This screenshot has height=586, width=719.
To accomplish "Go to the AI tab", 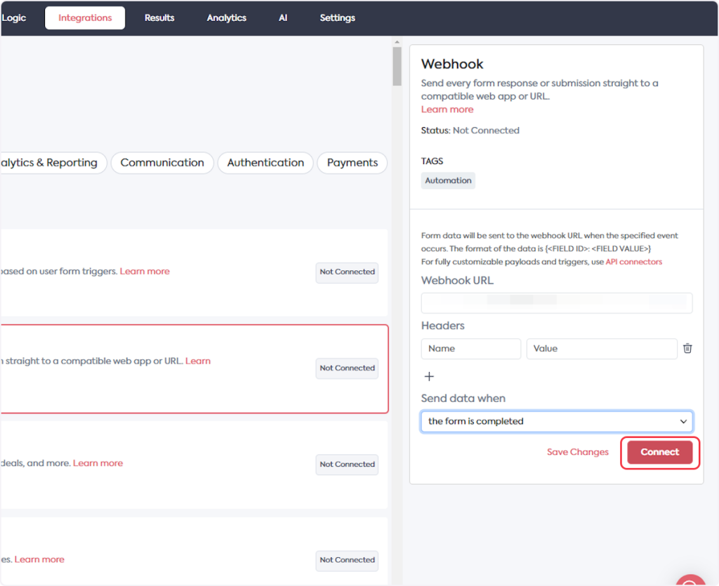I will coord(283,18).
